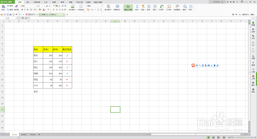The image size is (257, 139).
Task: Open the Data (数据) ribbon tab
Action: pyautogui.click(x=54, y=2)
